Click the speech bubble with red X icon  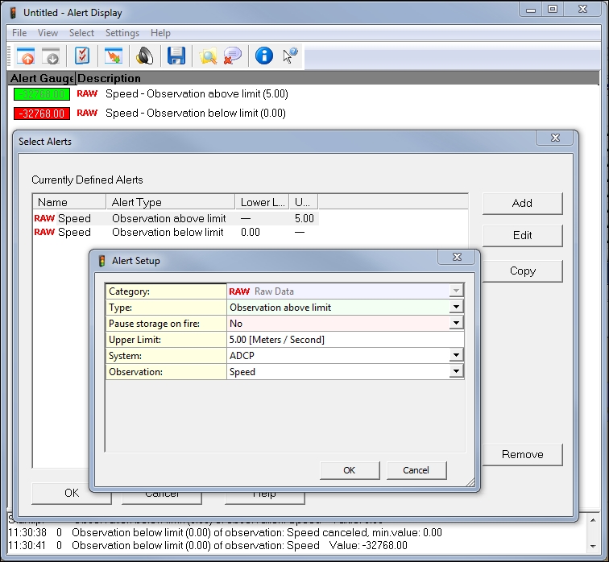tap(233, 56)
